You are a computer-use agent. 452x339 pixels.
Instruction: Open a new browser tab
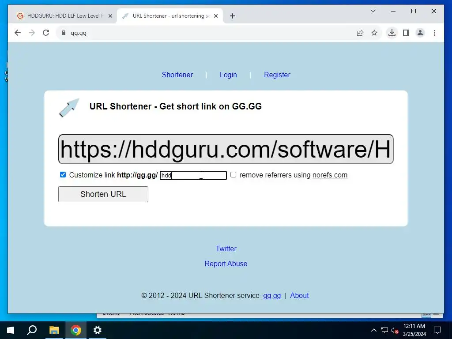click(x=233, y=16)
